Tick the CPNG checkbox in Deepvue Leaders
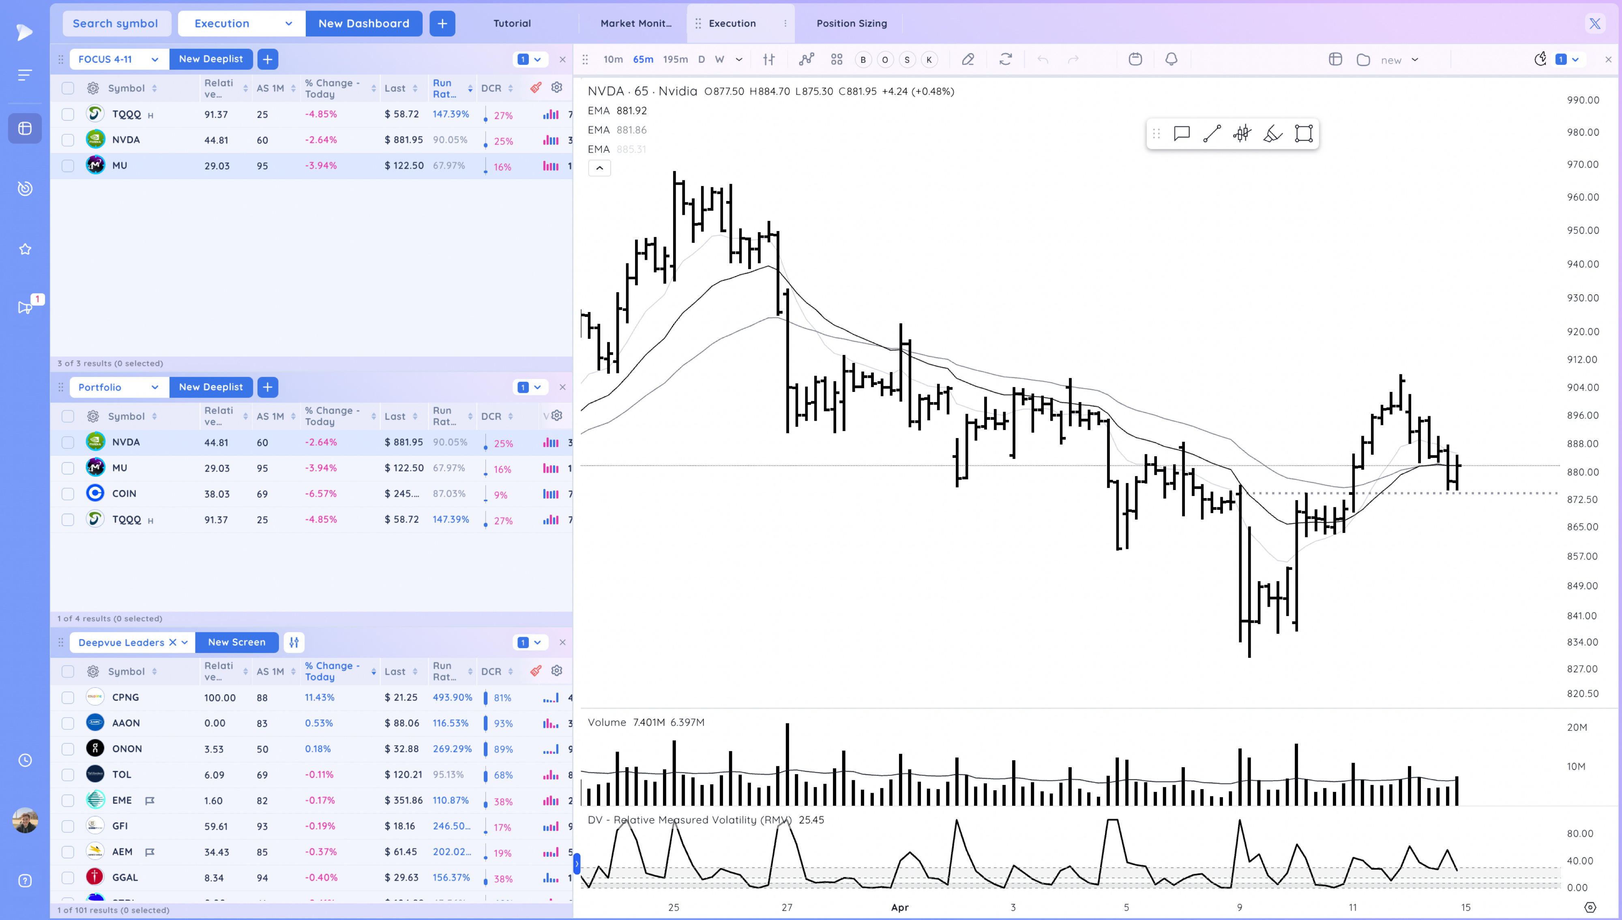This screenshot has height=920, width=1622. coord(68,697)
